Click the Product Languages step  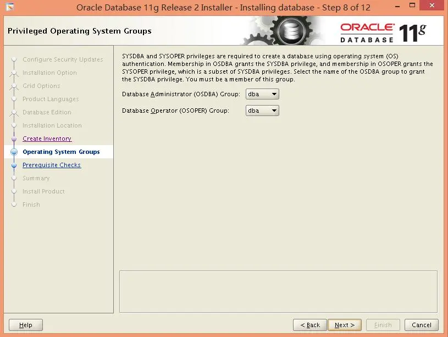[x=51, y=99]
